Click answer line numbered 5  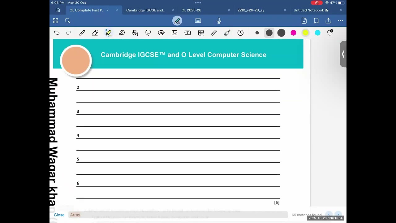point(178,159)
